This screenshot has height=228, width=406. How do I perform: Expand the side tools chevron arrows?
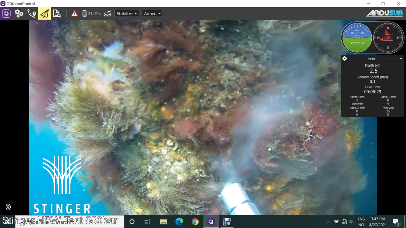point(9,207)
